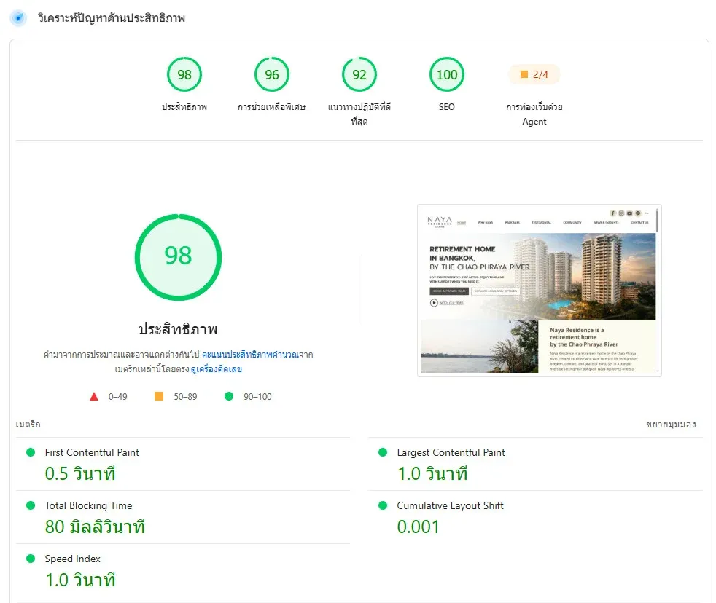This screenshot has height=603, width=716.
Task: Open the 'ดูเครื่องคิดเลข' calculator link
Action: 216,369
